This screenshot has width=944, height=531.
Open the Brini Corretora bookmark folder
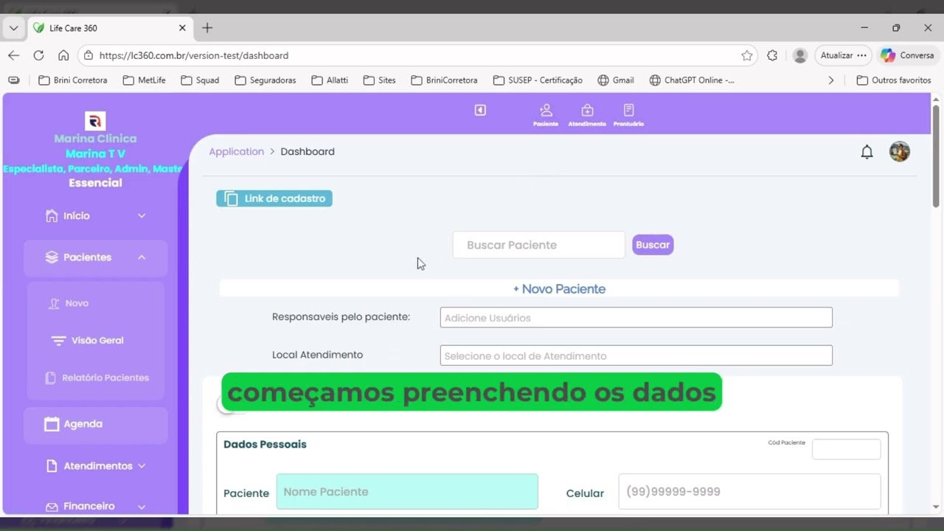pyautogui.click(x=72, y=80)
